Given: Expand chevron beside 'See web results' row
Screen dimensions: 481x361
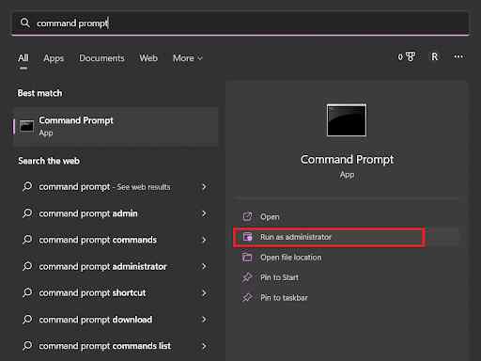Looking at the screenshot, I should tap(204, 187).
